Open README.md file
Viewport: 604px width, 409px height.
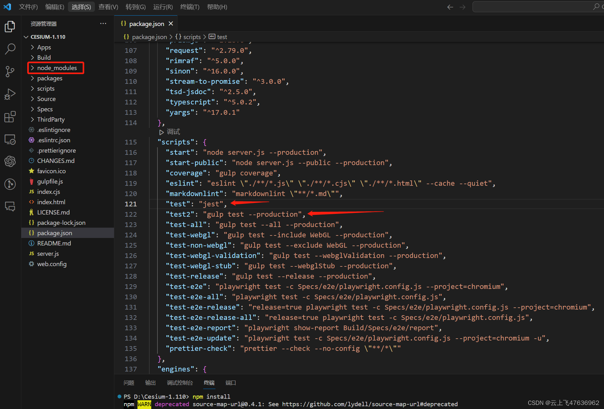point(68,243)
